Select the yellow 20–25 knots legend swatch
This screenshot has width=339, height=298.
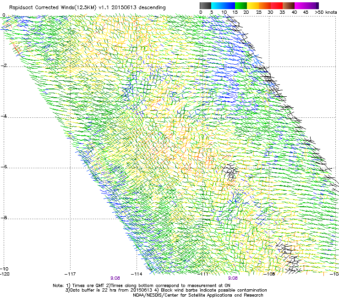click(x=253, y=6)
